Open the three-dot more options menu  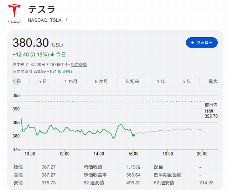67,20
